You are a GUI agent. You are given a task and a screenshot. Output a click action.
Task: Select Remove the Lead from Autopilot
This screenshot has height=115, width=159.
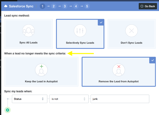click(x=119, y=72)
